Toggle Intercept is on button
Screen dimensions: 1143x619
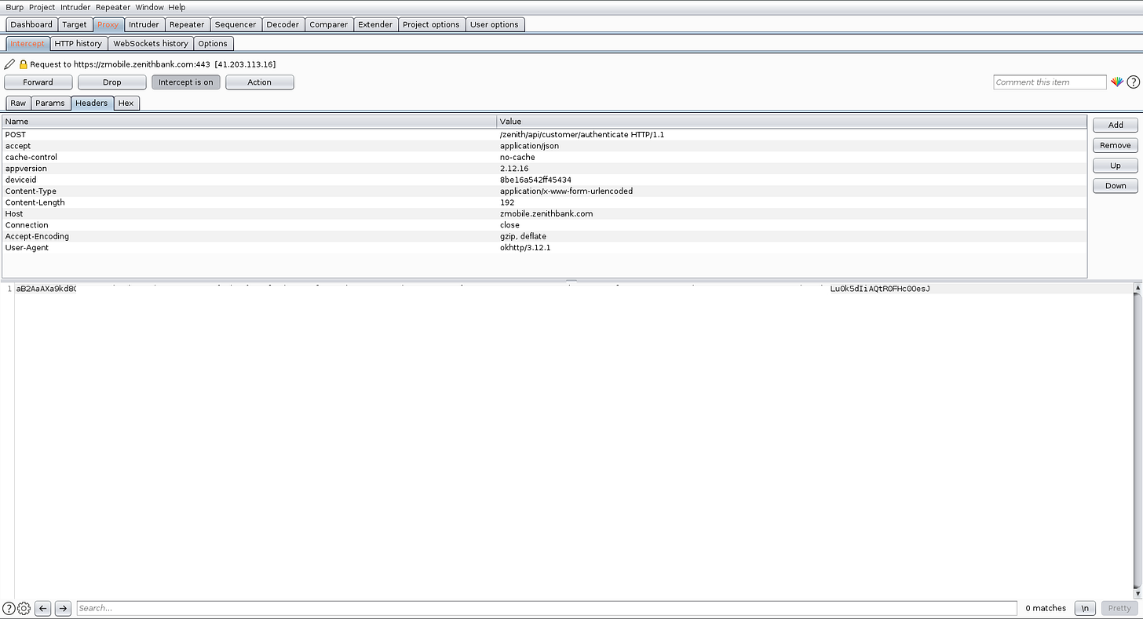tap(186, 82)
